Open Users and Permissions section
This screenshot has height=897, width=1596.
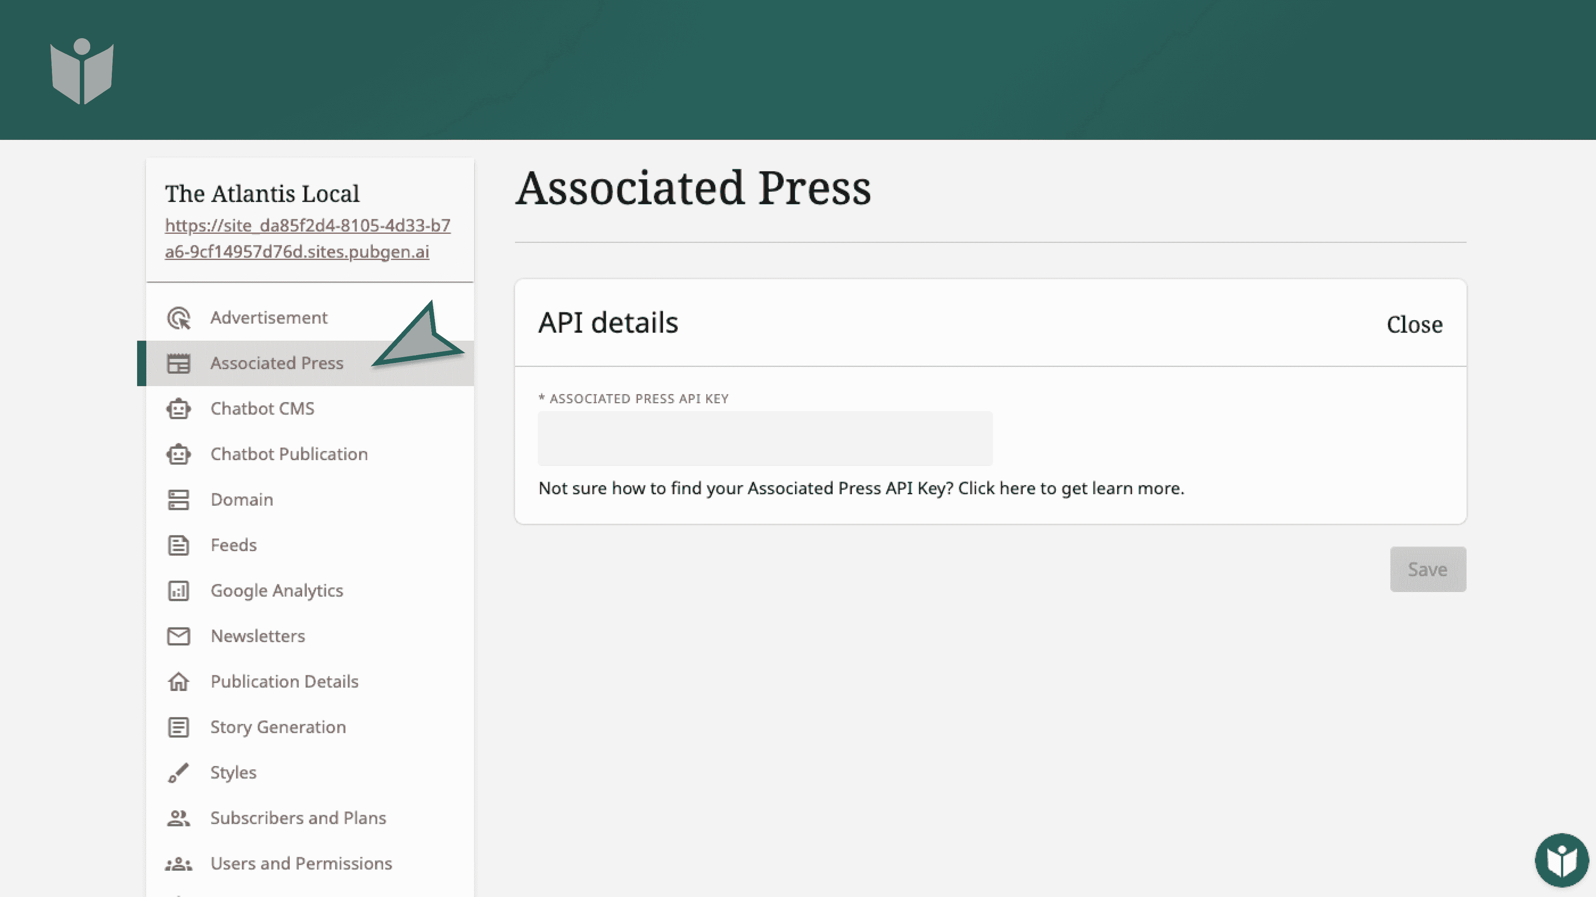[310, 864]
